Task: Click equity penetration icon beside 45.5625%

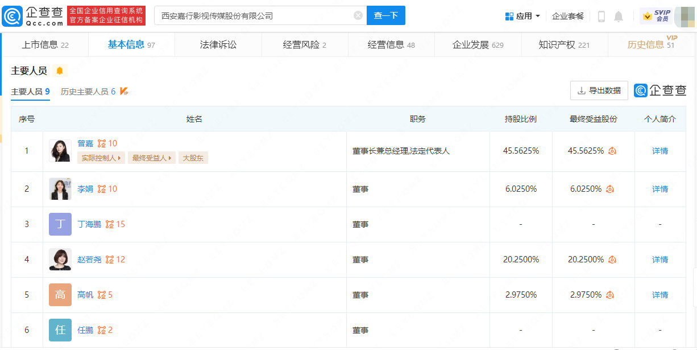Action: pos(611,151)
